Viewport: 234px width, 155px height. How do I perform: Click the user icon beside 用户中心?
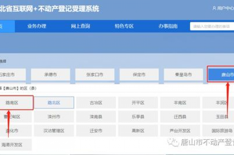[x=214, y=8]
